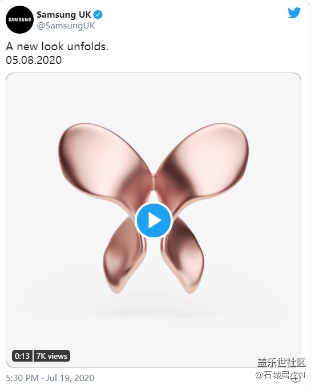This screenshot has width=311, height=389.
Task: Click the 05.08.2020 launch date text
Action: tap(34, 60)
